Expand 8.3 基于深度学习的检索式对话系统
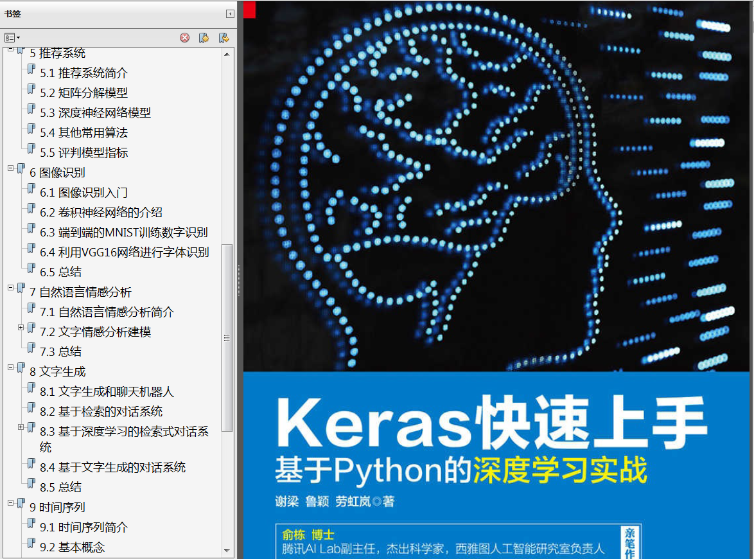Viewport: 754px width, 559px height. [x=21, y=427]
